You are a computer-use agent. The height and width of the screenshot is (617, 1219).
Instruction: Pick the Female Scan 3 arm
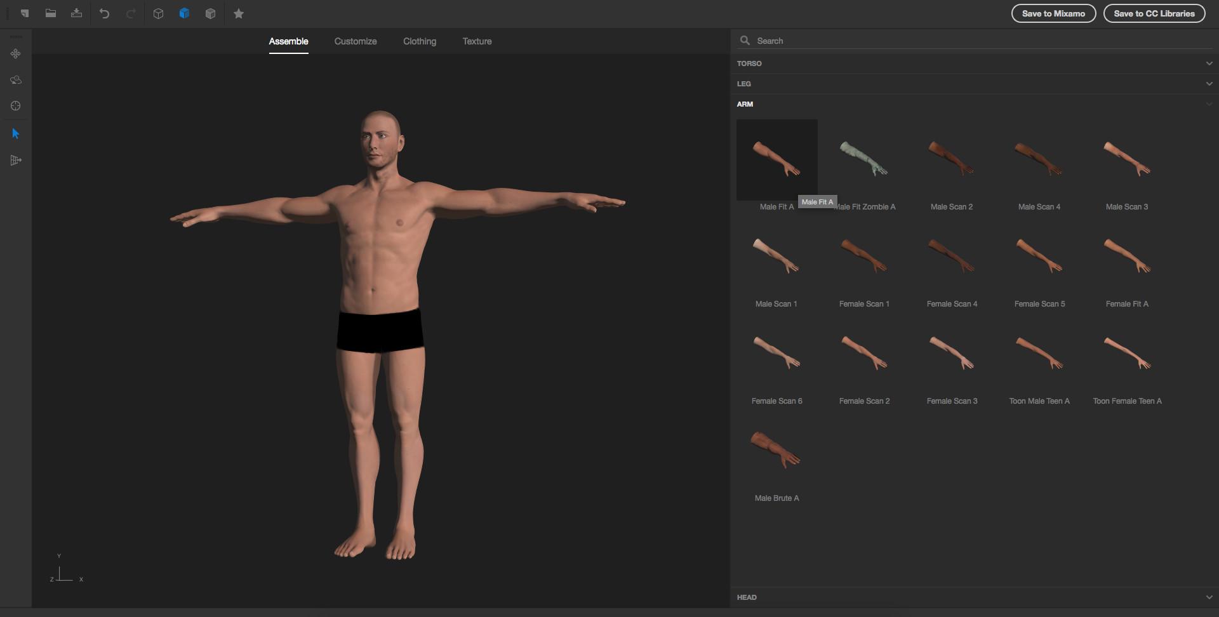952,354
